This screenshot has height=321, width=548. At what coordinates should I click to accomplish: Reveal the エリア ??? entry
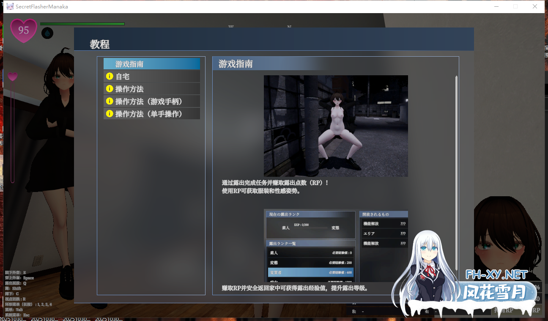(384, 233)
